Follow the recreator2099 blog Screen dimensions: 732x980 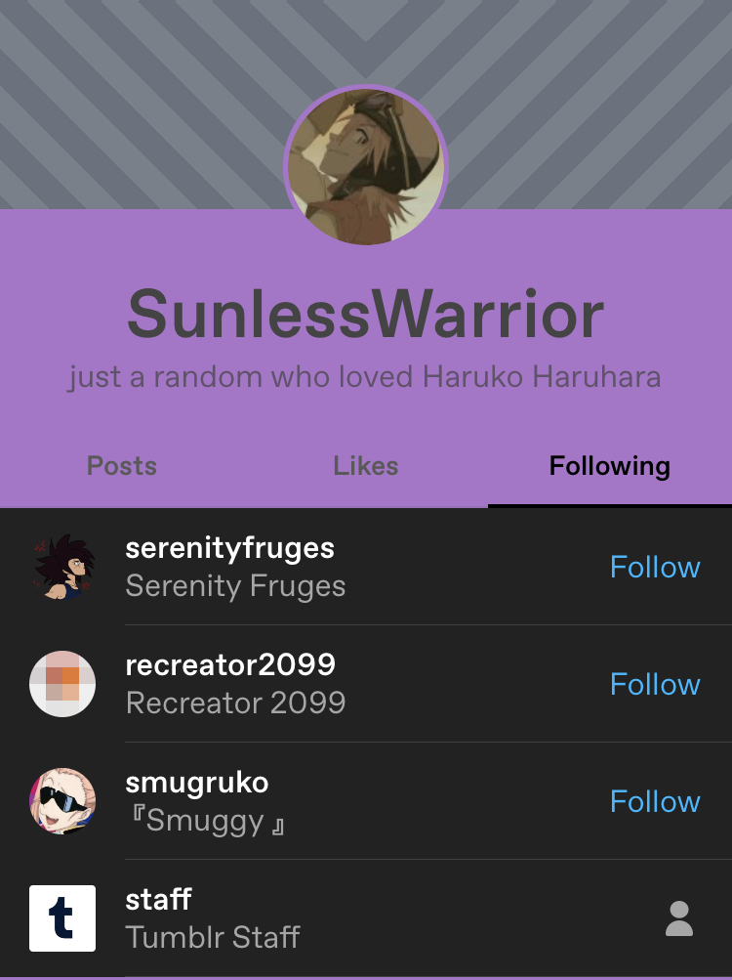click(655, 684)
